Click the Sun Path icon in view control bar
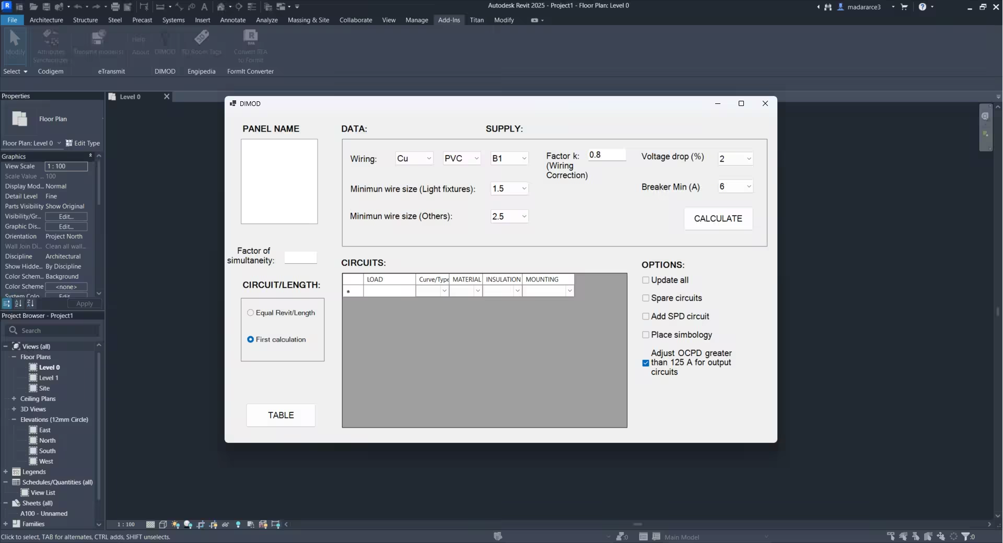The height and width of the screenshot is (543, 1003). (x=176, y=525)
